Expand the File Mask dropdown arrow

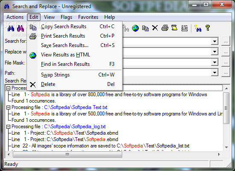[214, 62]
